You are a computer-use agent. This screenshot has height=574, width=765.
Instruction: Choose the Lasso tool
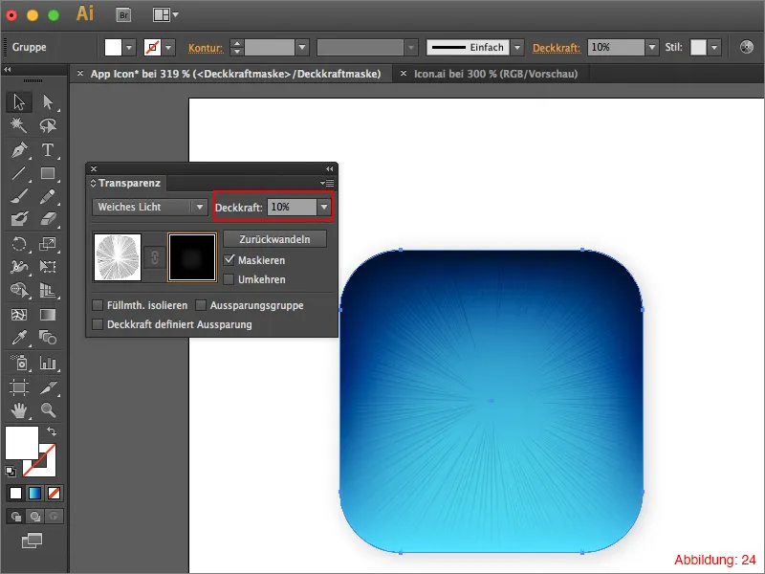pos(47,125)
